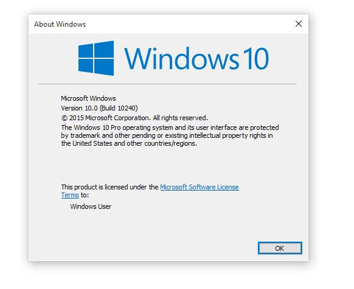Open the Microsoft Software License link
This screenshot has width=354, height=289.
coord(200,187)
